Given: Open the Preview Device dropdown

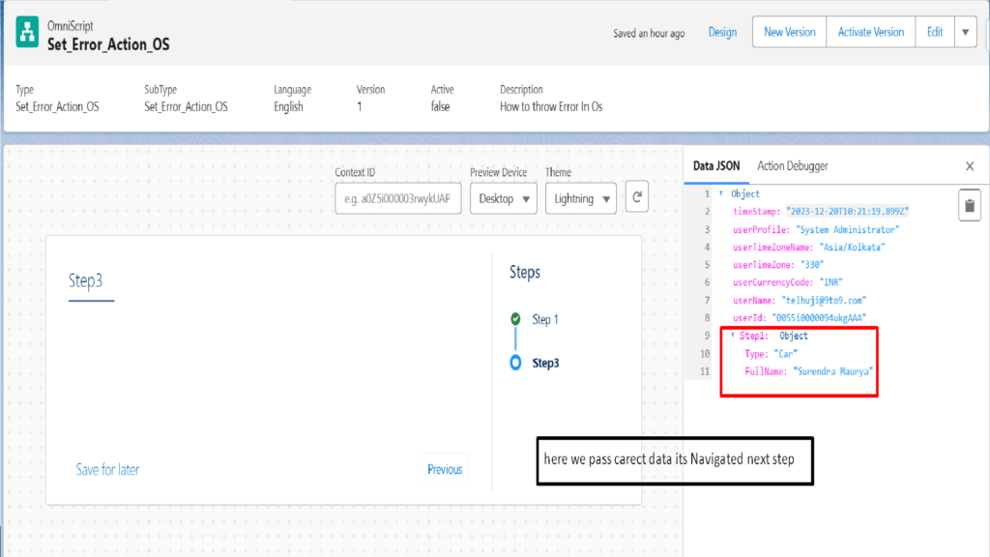Looking at the screenshot, I should click(503, 199).
